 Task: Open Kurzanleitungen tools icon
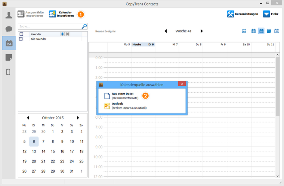click(x=231, y=14)
